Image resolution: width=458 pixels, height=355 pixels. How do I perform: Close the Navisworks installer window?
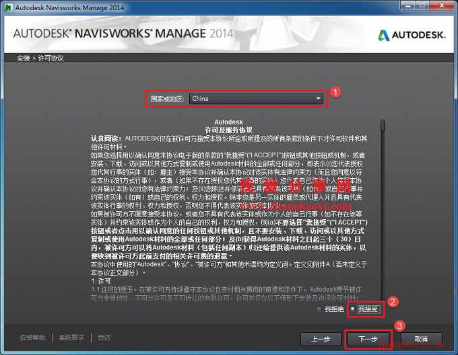pos(442,5)
